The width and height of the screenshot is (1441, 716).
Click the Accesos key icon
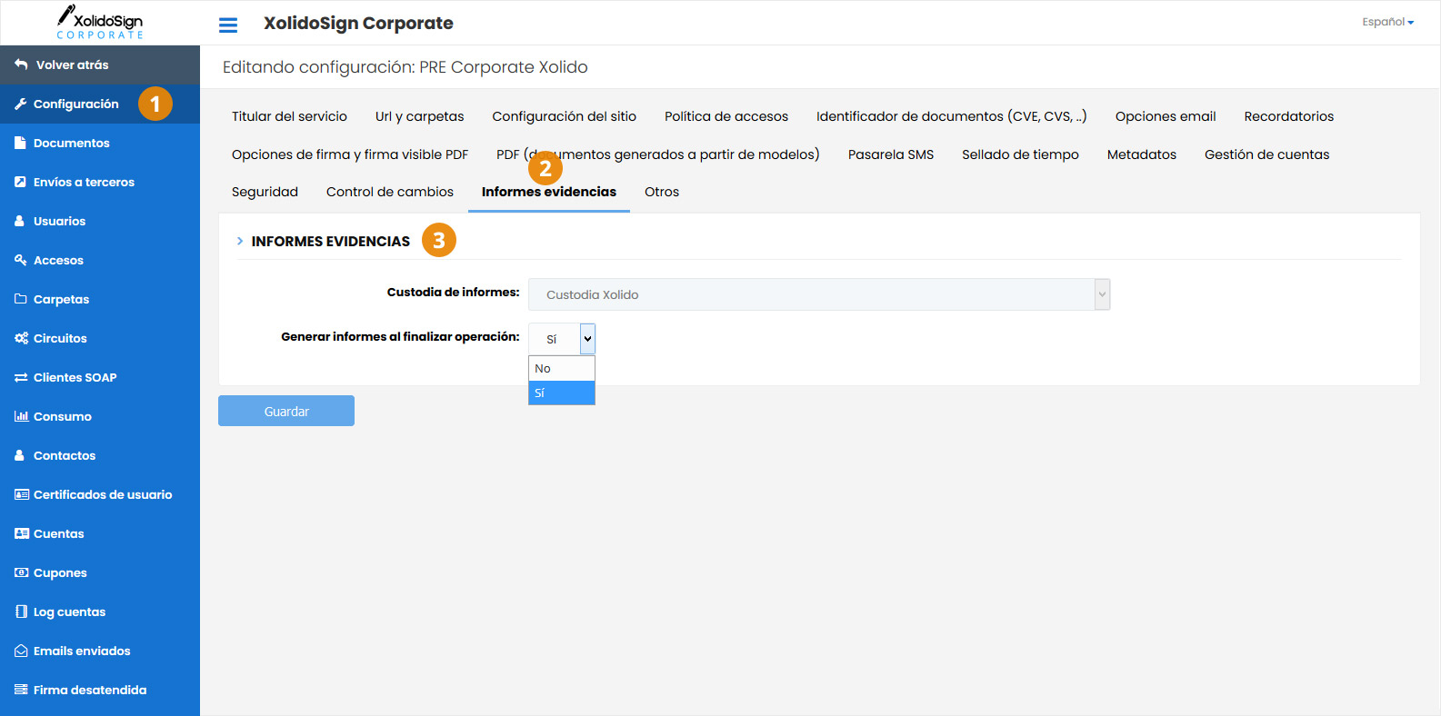[x=21, y=260]
